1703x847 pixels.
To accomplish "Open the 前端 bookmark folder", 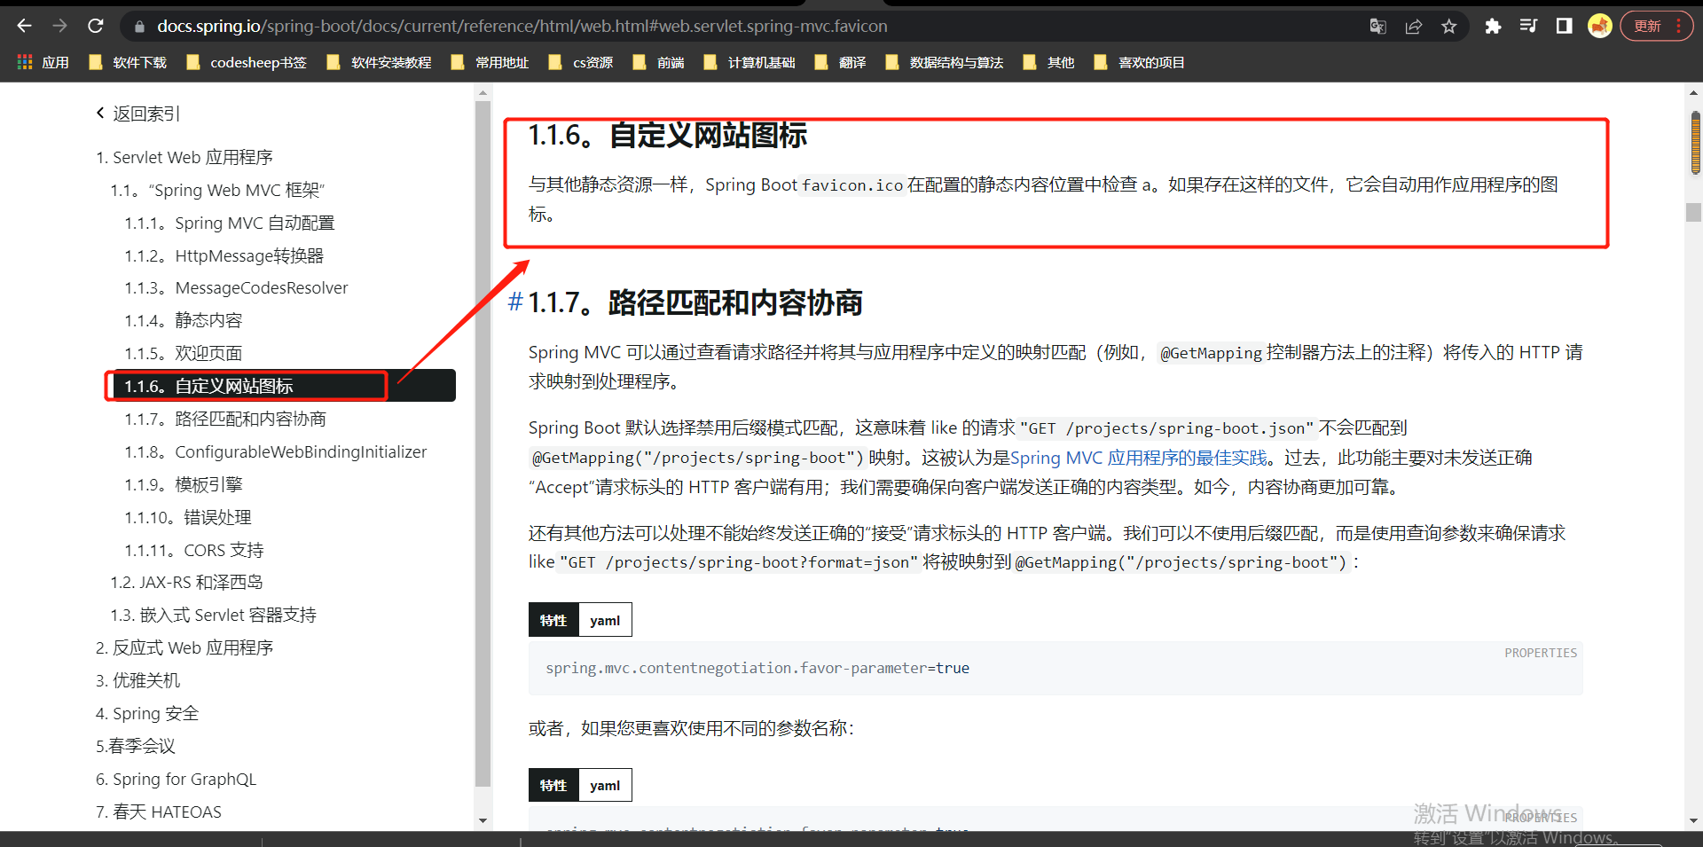I will pyautogui.click(x=659, y=62).
